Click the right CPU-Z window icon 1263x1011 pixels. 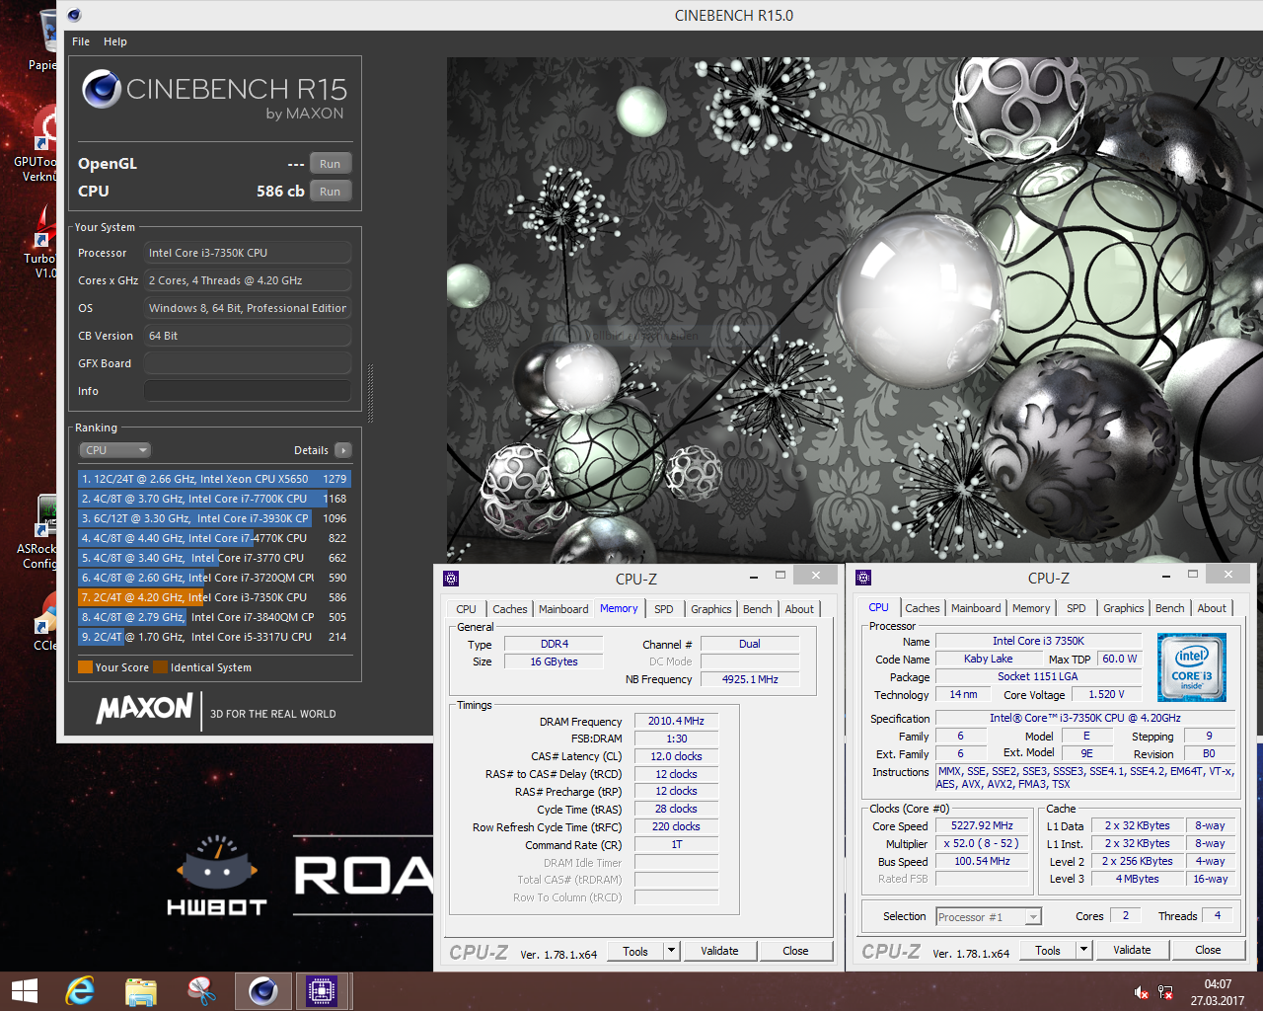click(863, 578)
